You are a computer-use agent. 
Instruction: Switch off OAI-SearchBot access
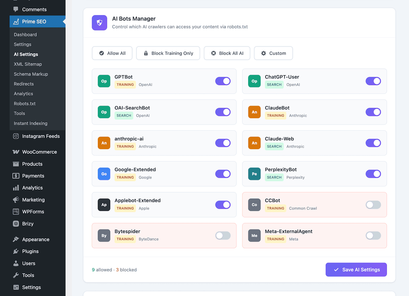(223, 112)
